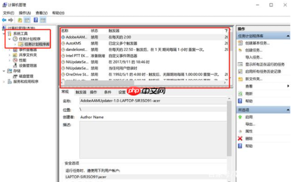Screen dimensions: 292x182
Task: Toggle the show/hide action pane toolbar icon
Action: [43, 20]
